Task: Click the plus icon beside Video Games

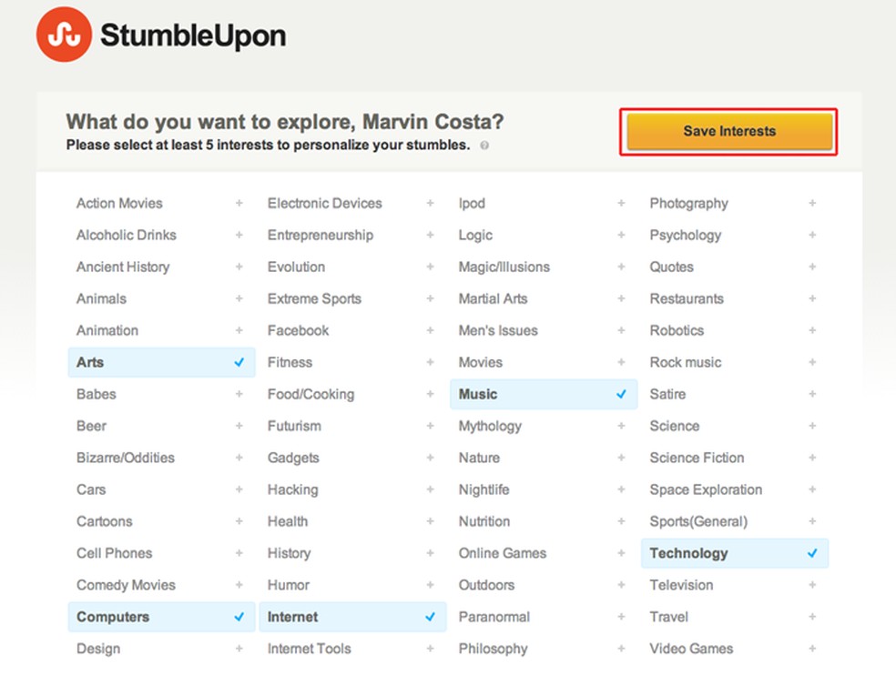Action: click(812, 649)
